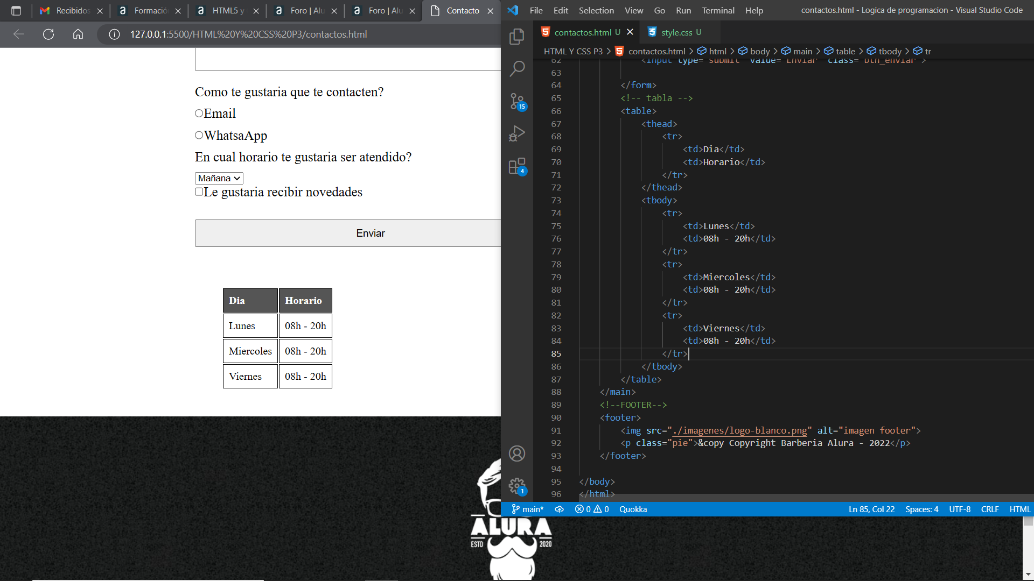Open the Extensions view in the activity bar
The width and height of the screenshot is (1034, 581).
tap(517, 166)
